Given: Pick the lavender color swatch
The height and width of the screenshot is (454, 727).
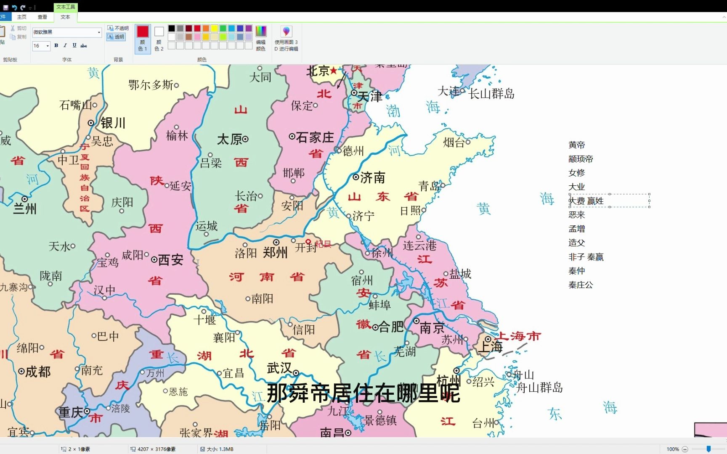Looking at the screenshot, I should (x=249, y=37).
